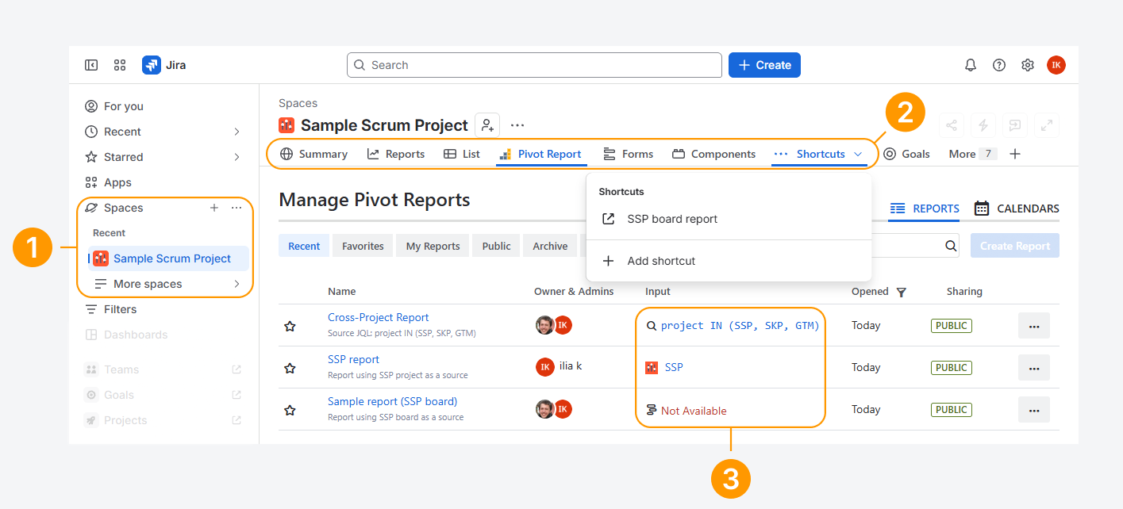Open Spaces ellipsis menu in sidebar

(237, 208)
